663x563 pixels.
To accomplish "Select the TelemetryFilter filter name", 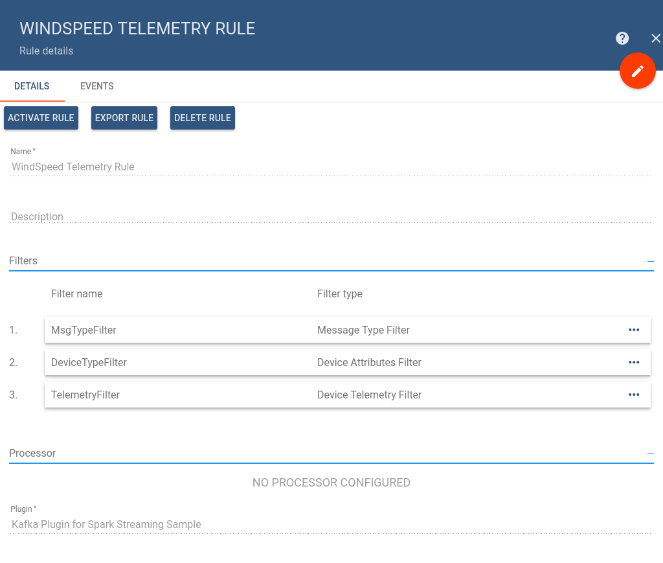I will click(x=85, y=395).
